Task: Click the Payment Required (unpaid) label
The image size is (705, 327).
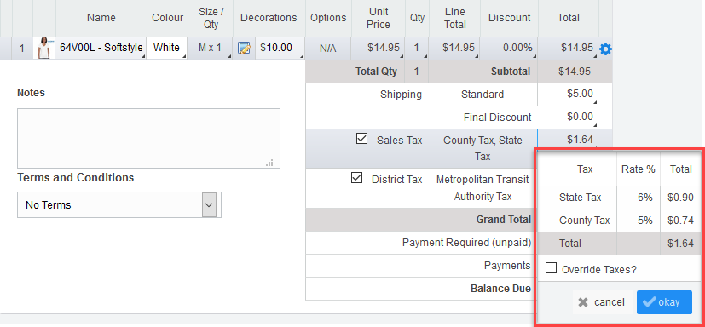Action: (466, 243)
